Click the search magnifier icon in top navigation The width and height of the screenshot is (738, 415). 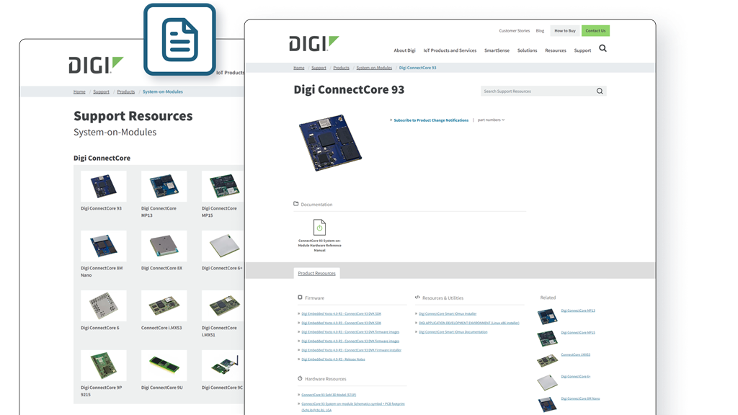[603, 48]
